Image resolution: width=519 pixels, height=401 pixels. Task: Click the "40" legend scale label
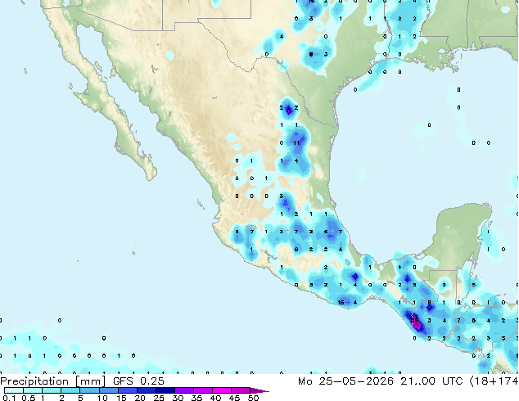click(x=216, y=398)
